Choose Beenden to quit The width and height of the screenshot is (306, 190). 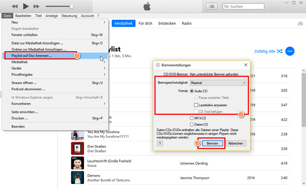(56, 127)
